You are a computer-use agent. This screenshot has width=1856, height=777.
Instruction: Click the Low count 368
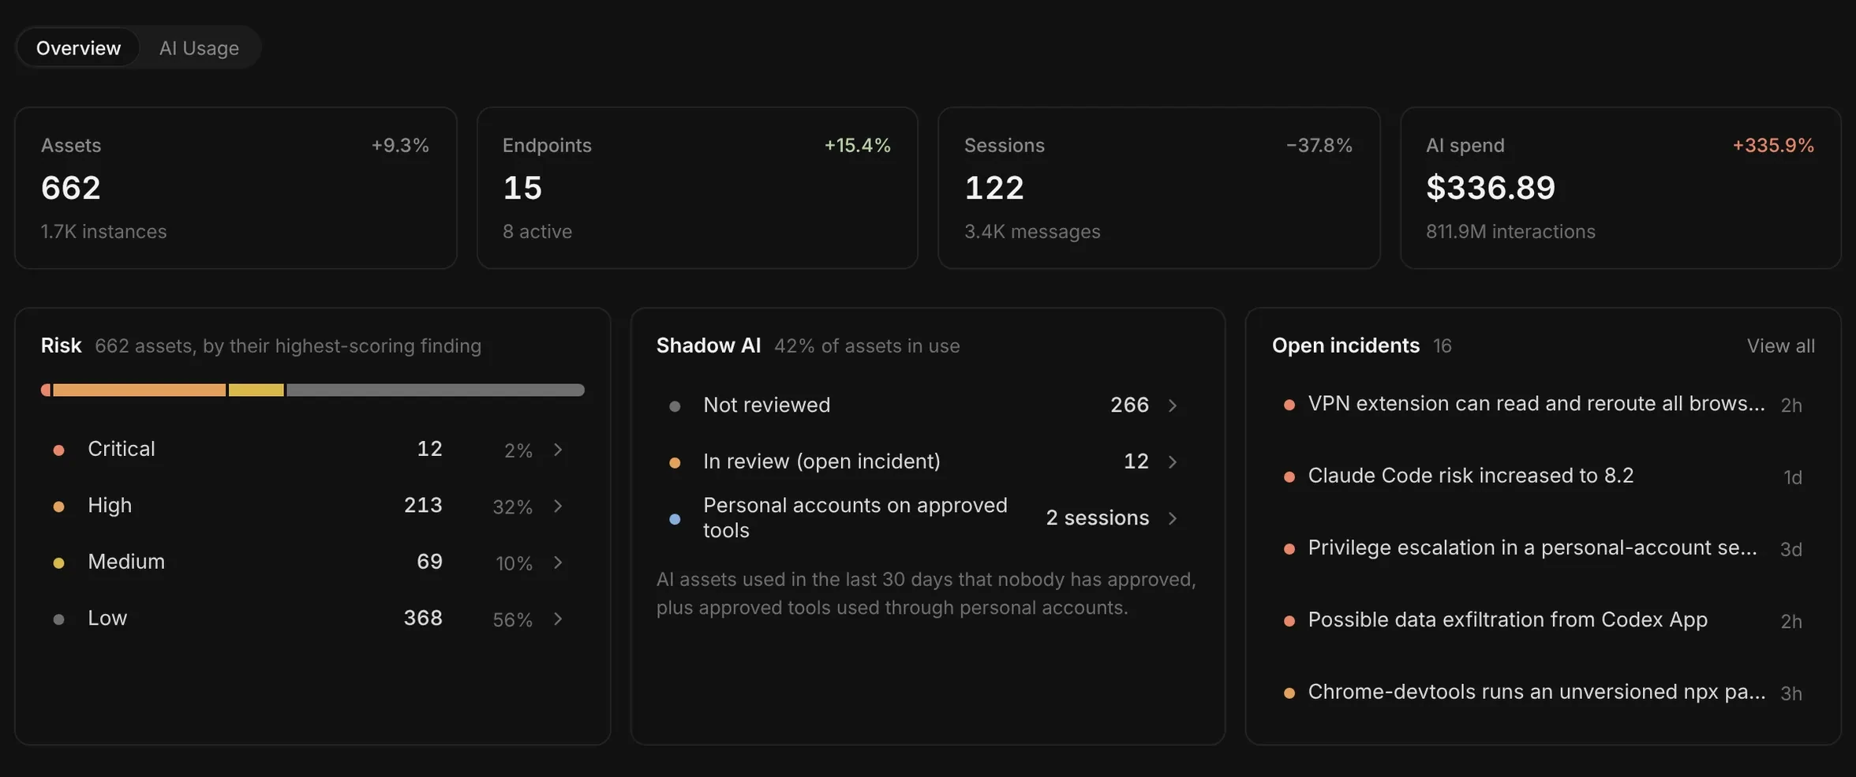(423, 618)
